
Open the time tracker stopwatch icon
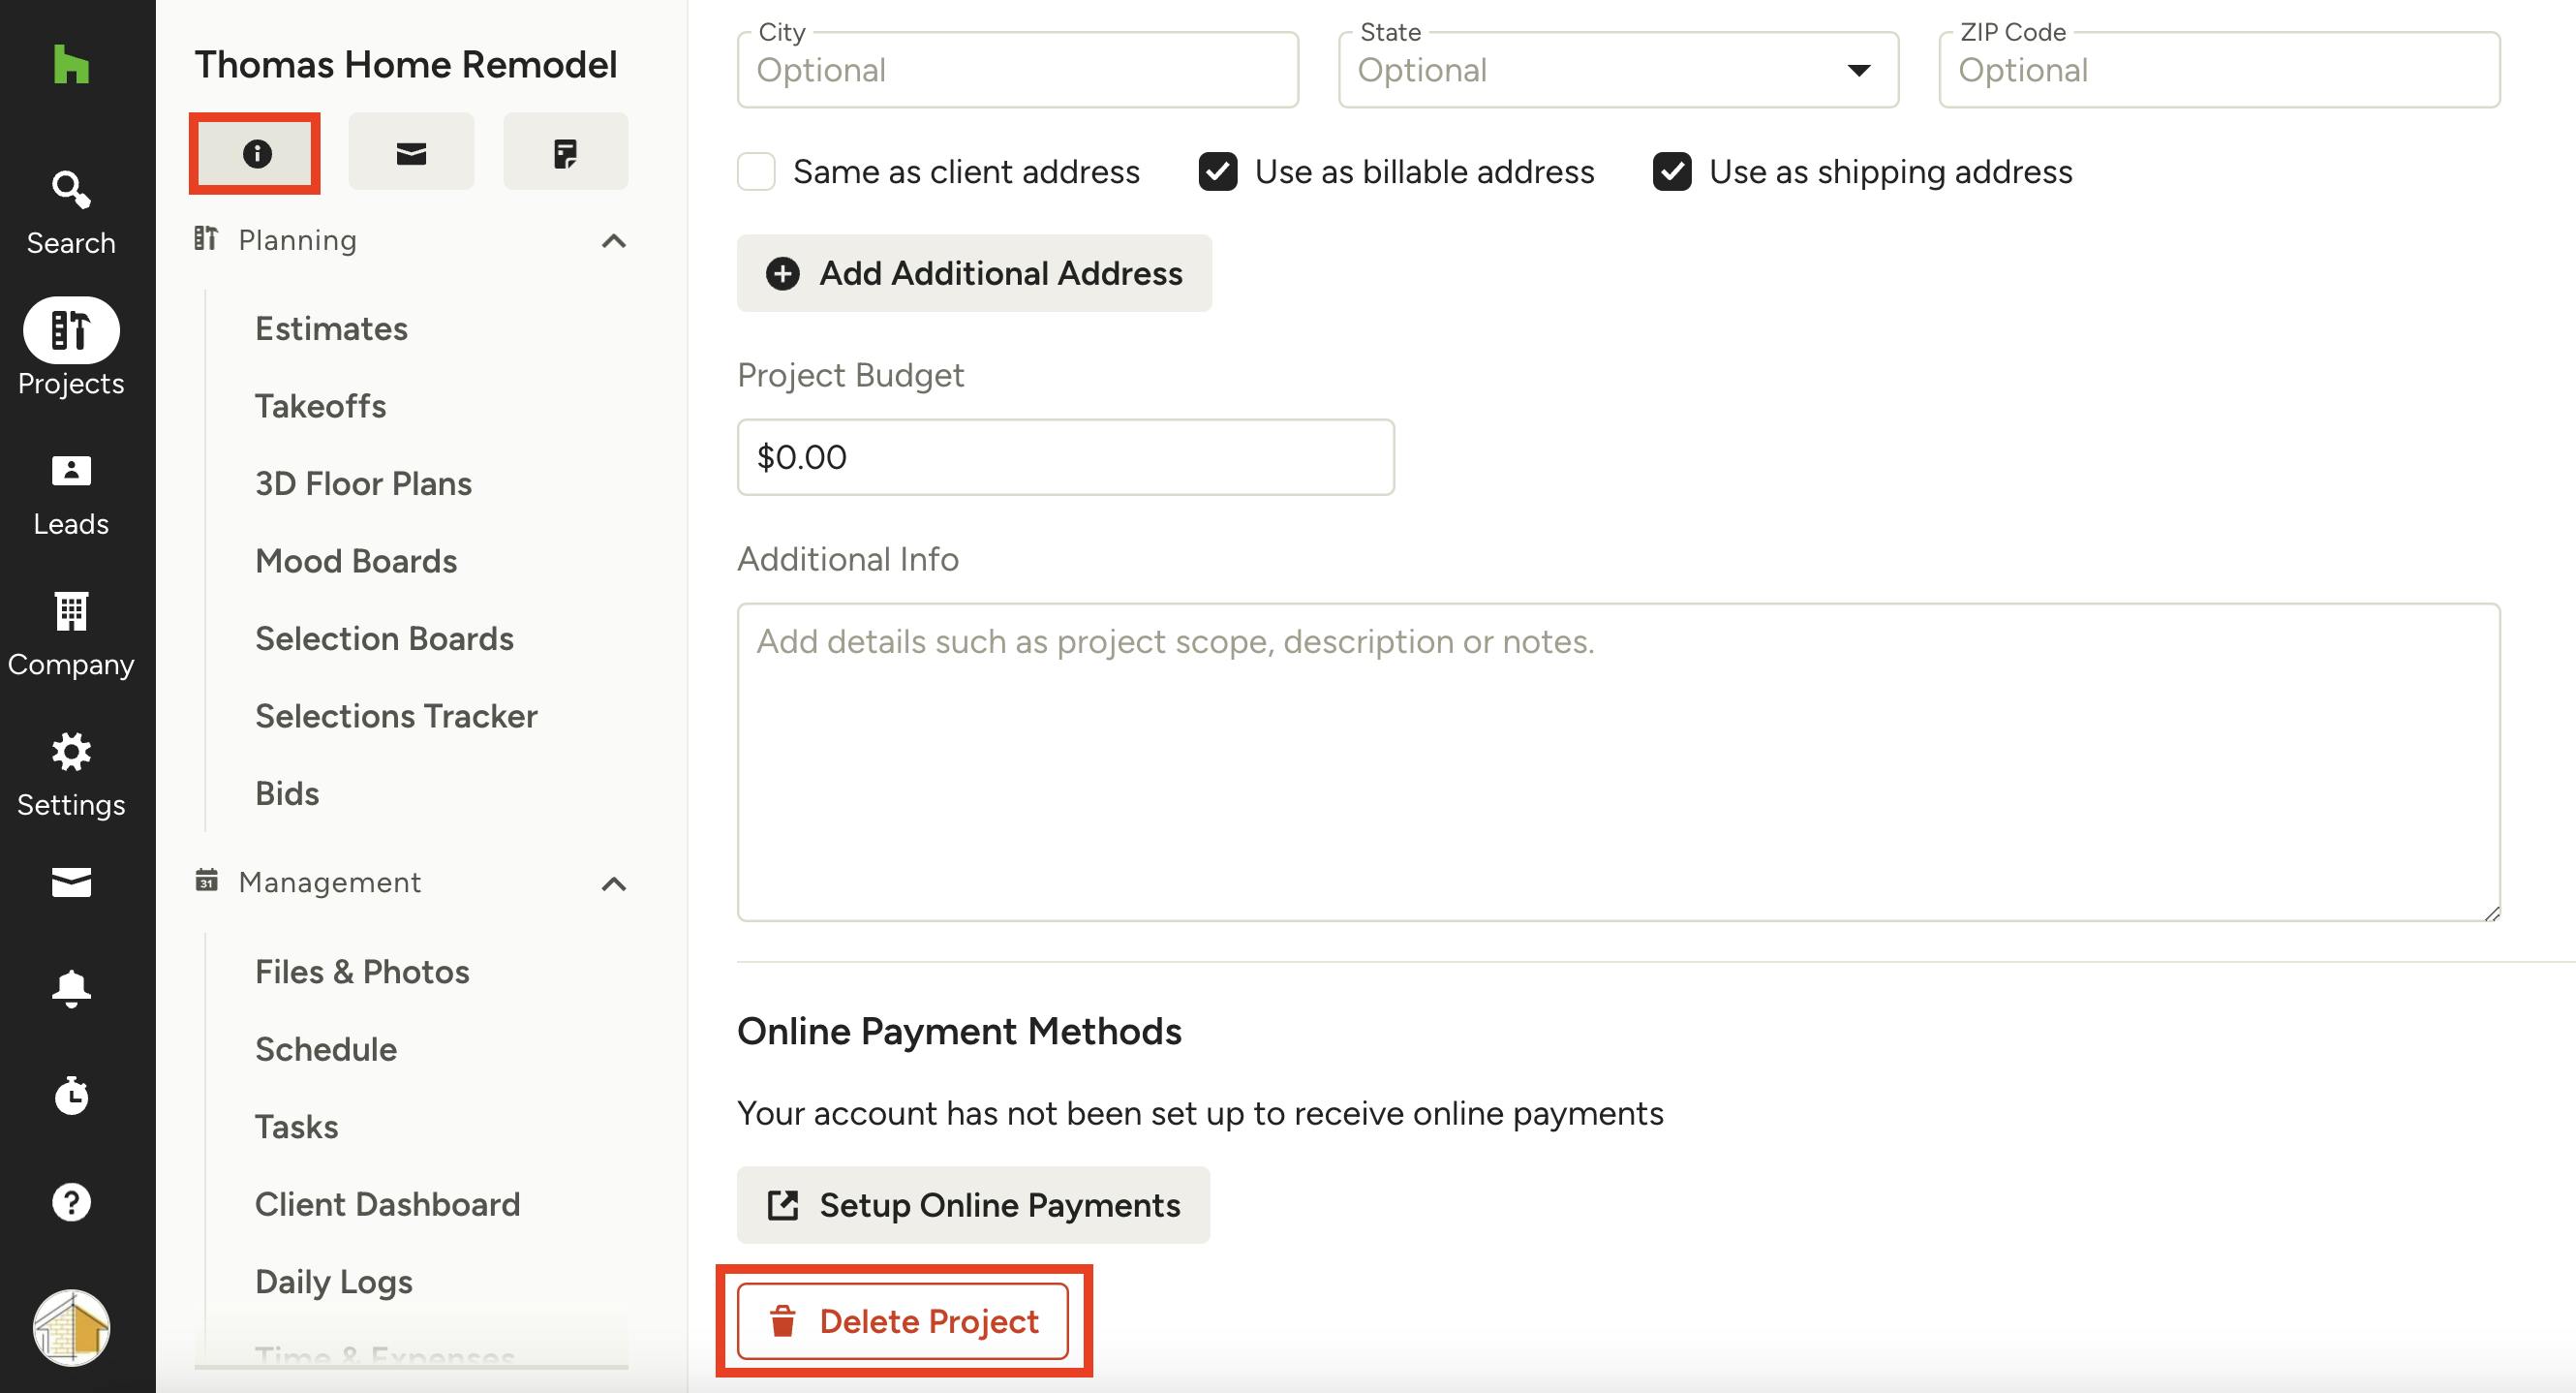(x=71, y=1095)
